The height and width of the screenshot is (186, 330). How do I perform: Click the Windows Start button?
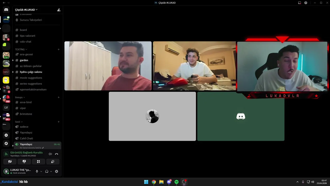[x=146, y=182]
